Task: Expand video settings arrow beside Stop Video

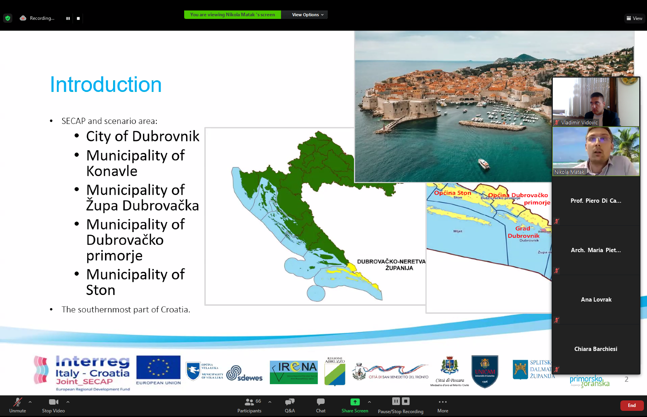Action: coord(68,402)
